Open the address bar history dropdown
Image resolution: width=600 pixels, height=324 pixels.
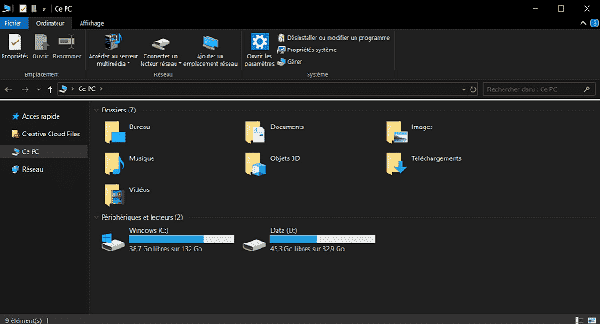464,89
